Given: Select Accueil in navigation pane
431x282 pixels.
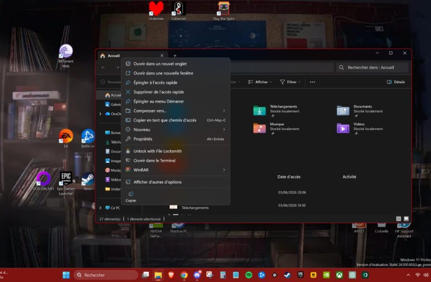Looking at the screenshot, I should point(112,95).
